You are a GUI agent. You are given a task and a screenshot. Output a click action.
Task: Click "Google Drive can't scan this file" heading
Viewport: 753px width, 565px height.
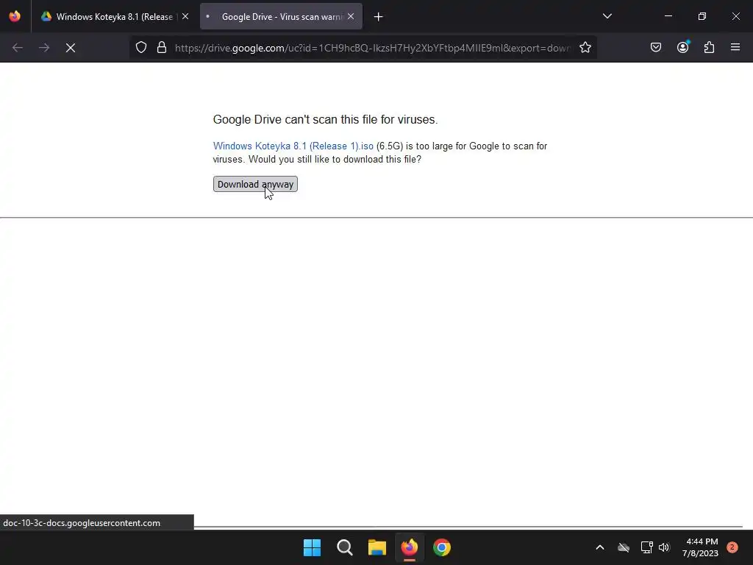click(x=325, y=120)
